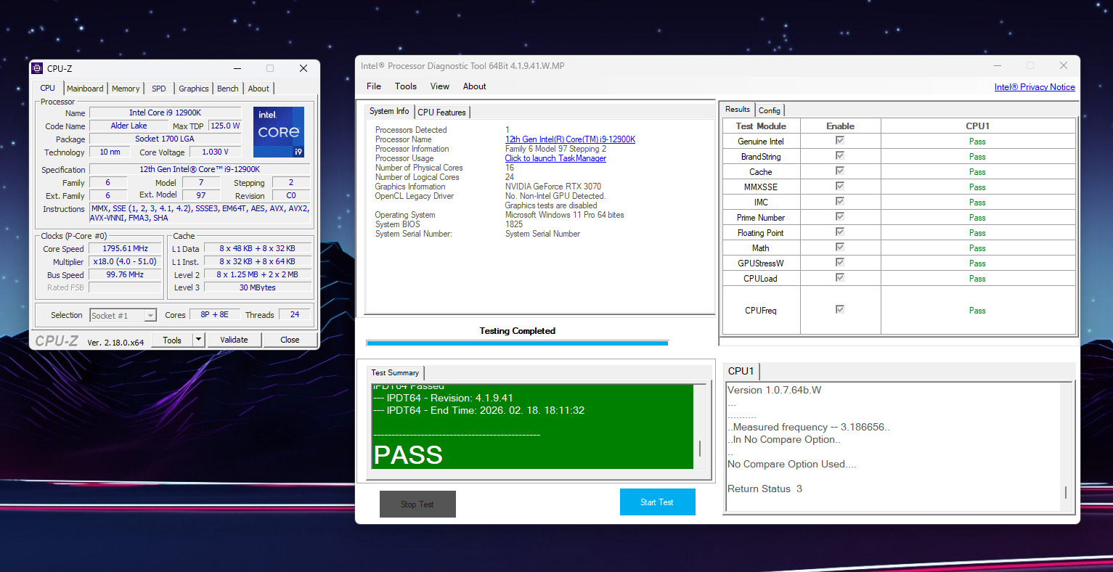Image resolution: width=1113 pixels, height=572 pixels.
Task: Toggle the Floating Point enable checkbox
Action: (840, 232)
